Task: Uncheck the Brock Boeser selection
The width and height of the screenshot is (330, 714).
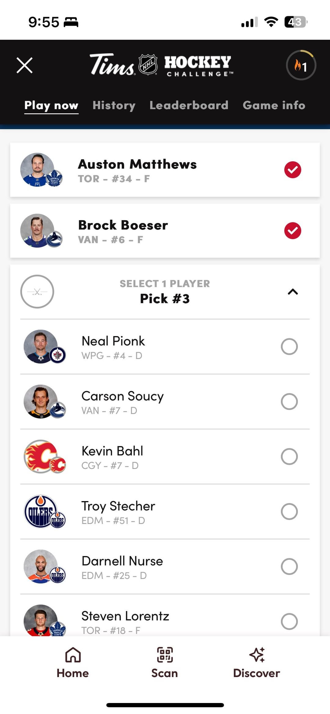Action: (x=292, y=231)
